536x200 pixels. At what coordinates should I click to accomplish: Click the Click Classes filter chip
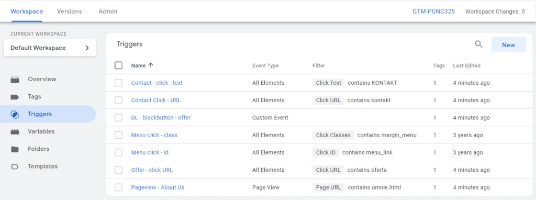point(333,135)
